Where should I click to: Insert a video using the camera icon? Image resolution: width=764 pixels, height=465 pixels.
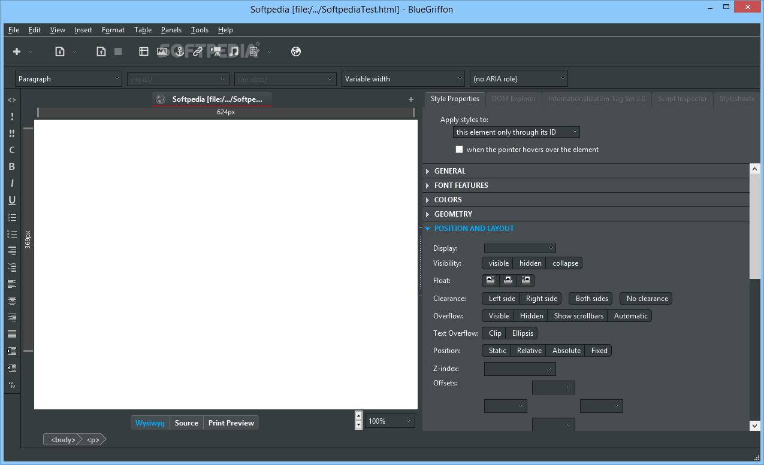[x=216, y=51]
